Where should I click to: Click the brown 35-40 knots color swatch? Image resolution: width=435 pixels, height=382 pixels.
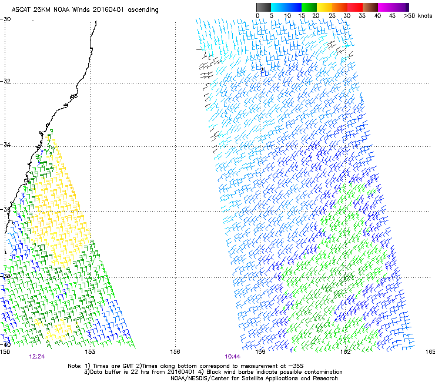[370, 7]
